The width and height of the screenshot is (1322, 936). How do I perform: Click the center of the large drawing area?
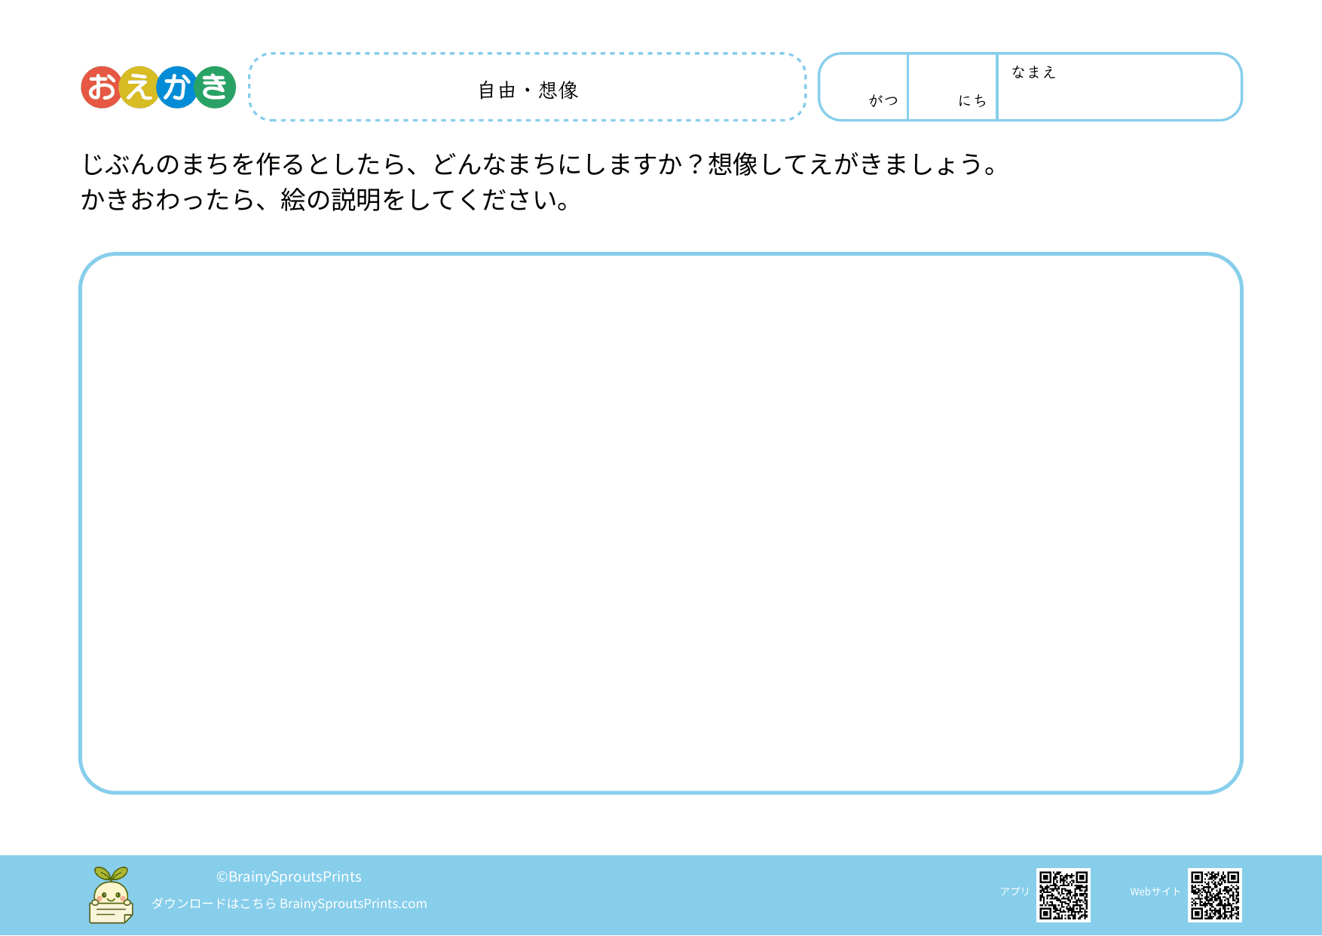pyautogui.click(x=660, y=523)
